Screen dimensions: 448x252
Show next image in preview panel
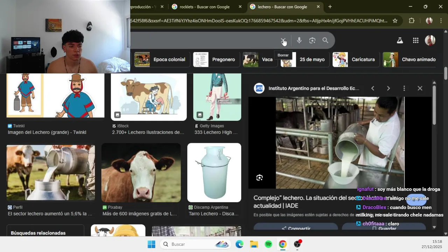[x=388, y=89]
